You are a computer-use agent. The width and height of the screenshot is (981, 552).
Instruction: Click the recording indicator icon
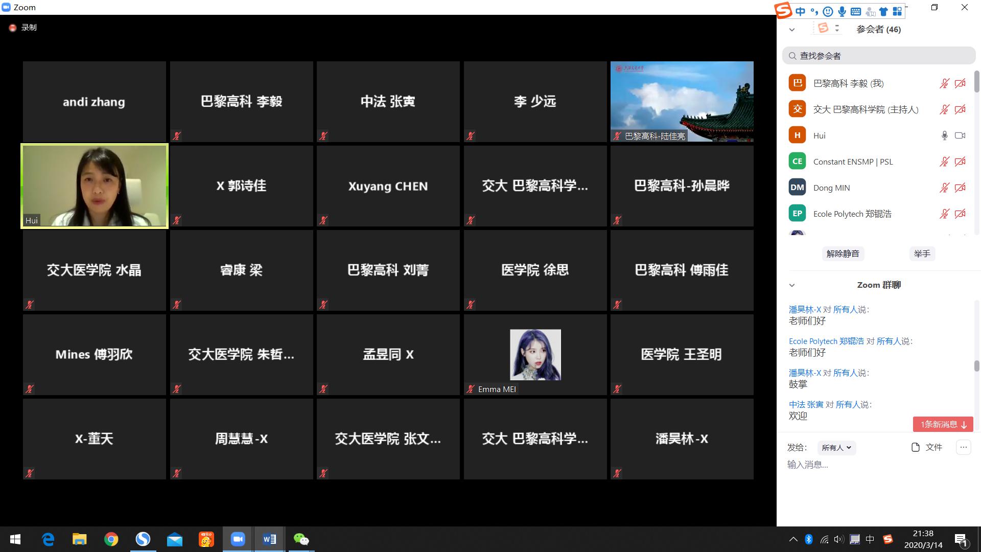[13, 28]
